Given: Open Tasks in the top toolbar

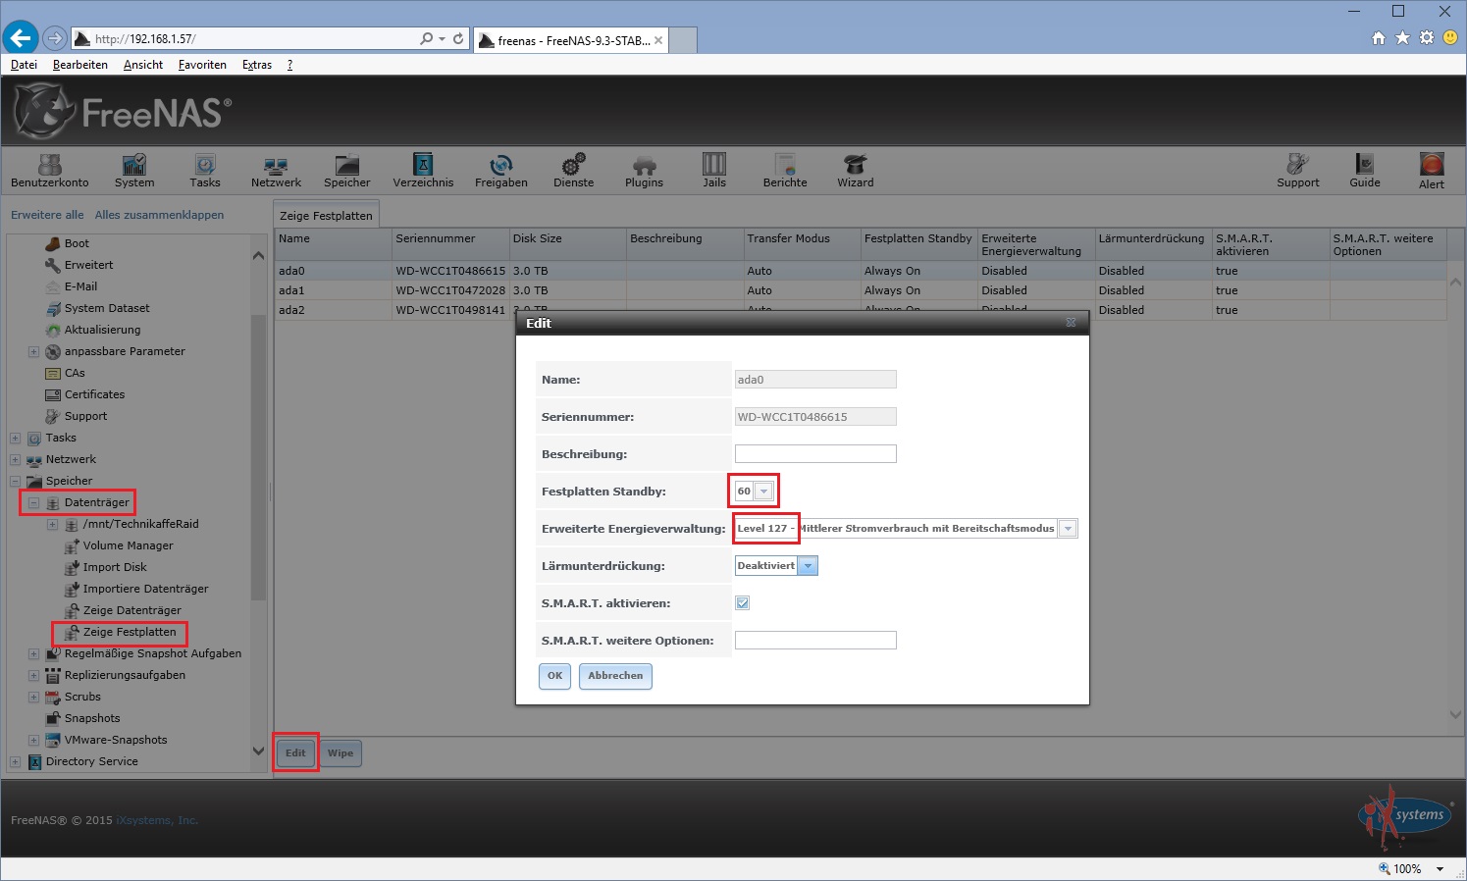Looking at the screenshot, I should [x=205, y=171].
